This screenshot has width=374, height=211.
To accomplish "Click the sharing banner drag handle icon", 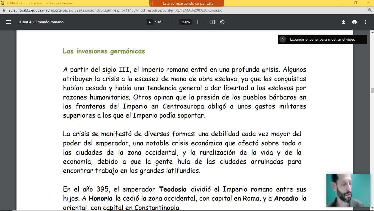I will point(152,3).
